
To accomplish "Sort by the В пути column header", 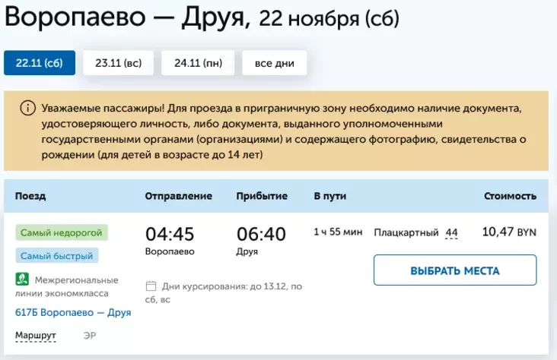I will [330, 196].
